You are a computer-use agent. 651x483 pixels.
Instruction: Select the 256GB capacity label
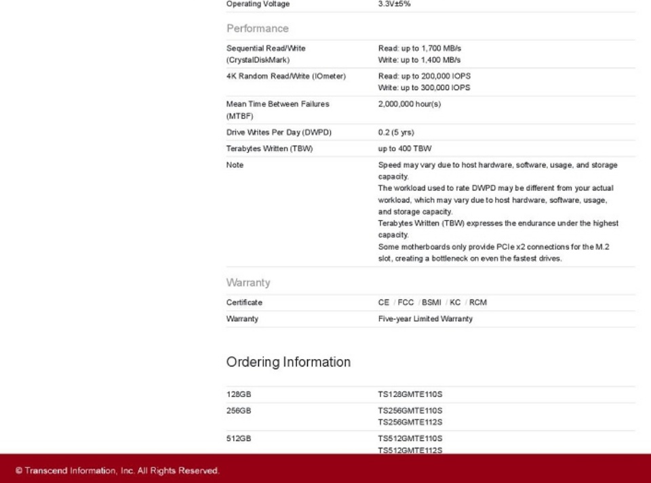pos(239,411)
